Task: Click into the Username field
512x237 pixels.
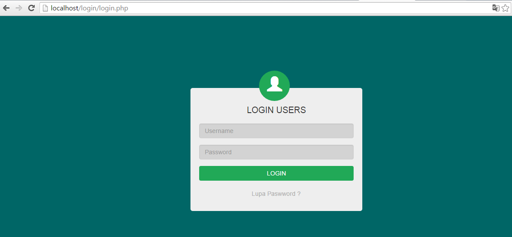Action: pyautogui.click(x=276, y=131)
